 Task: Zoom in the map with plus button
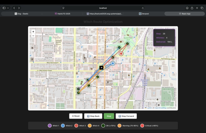click(33, 32)
